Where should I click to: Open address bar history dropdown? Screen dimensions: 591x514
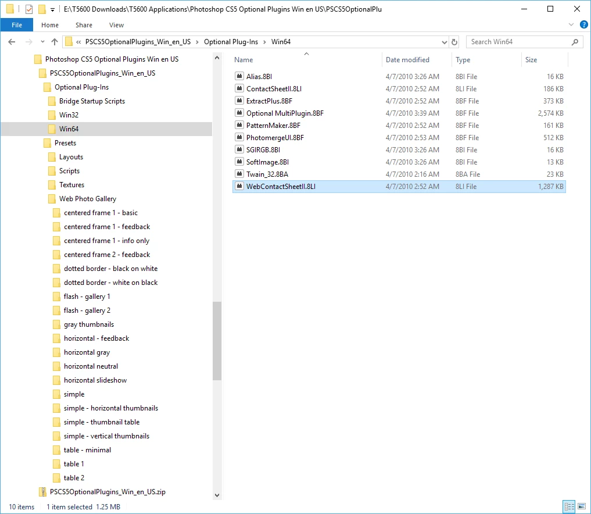(445, 42)
